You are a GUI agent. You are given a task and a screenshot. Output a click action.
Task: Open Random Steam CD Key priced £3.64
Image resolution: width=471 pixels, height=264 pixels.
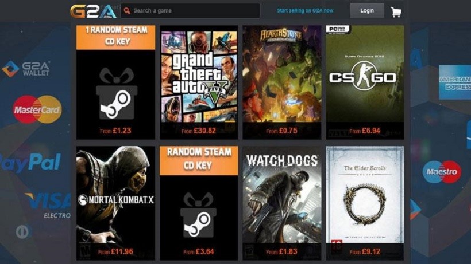199,203
